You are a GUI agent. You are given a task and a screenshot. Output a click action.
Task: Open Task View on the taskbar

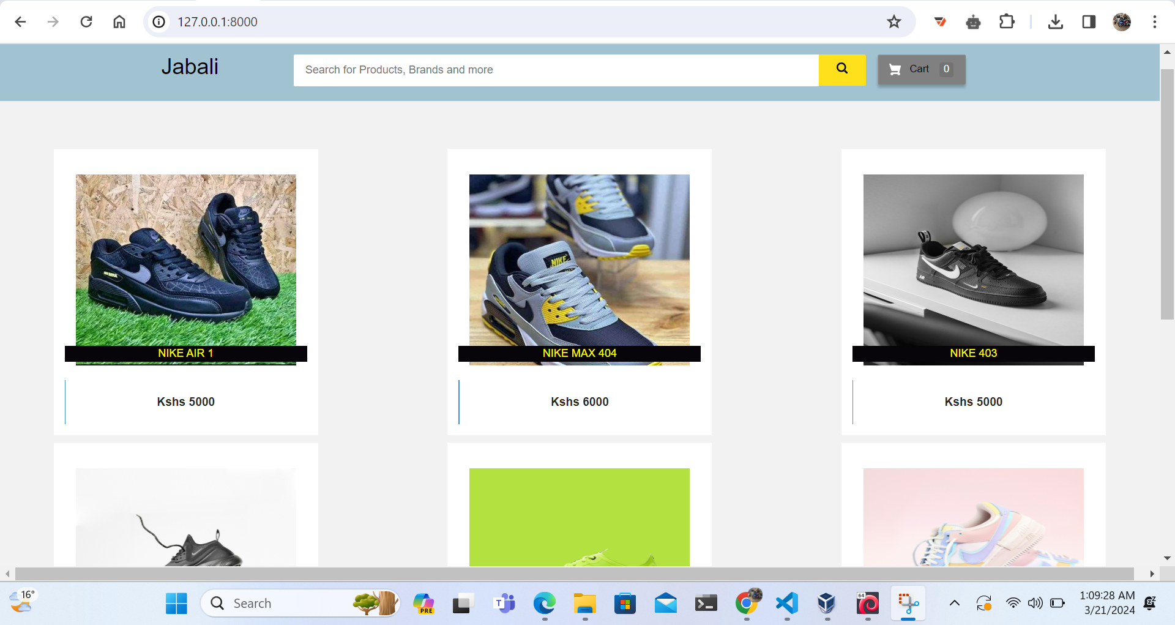[463, 604]
